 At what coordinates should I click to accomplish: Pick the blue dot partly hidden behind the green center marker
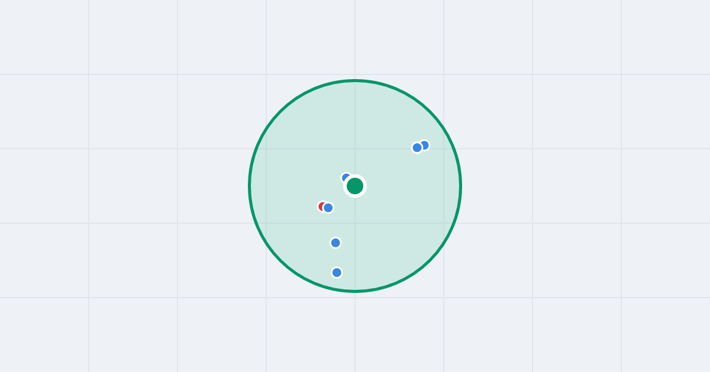coord(347,178)
